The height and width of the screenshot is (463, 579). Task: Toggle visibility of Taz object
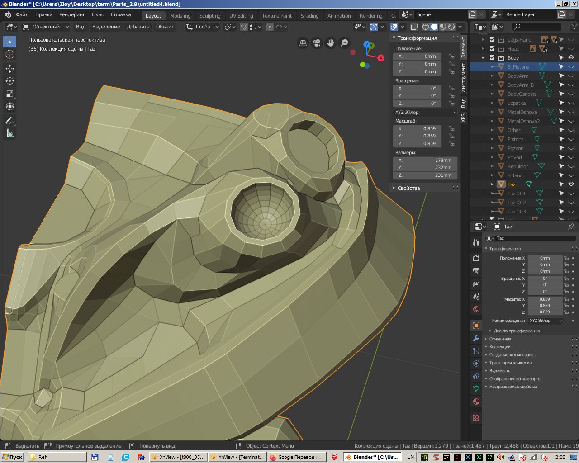coord(571,184)
